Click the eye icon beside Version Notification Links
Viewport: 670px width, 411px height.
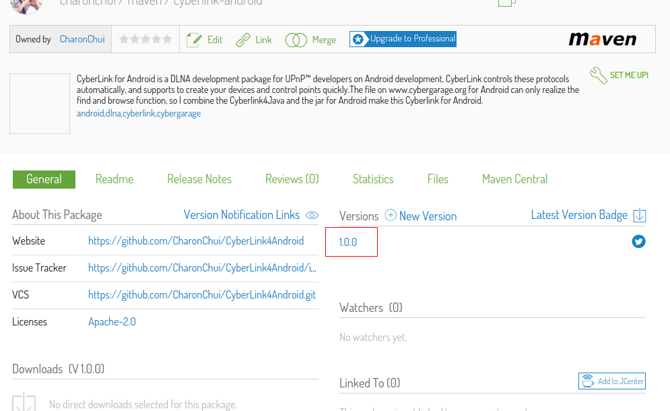tap(312, 215)
